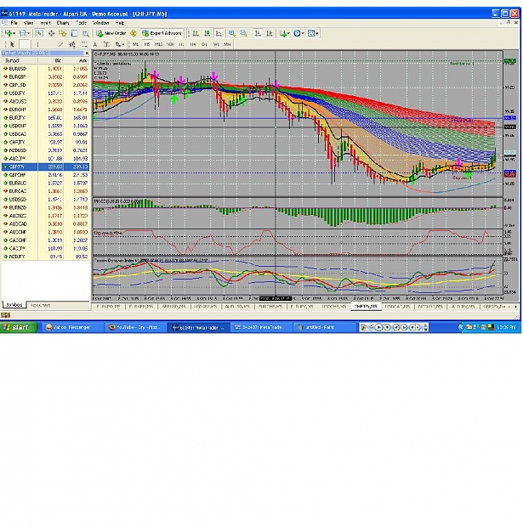Open the Charts menu

pyautogui.click(x=63, y=23)
